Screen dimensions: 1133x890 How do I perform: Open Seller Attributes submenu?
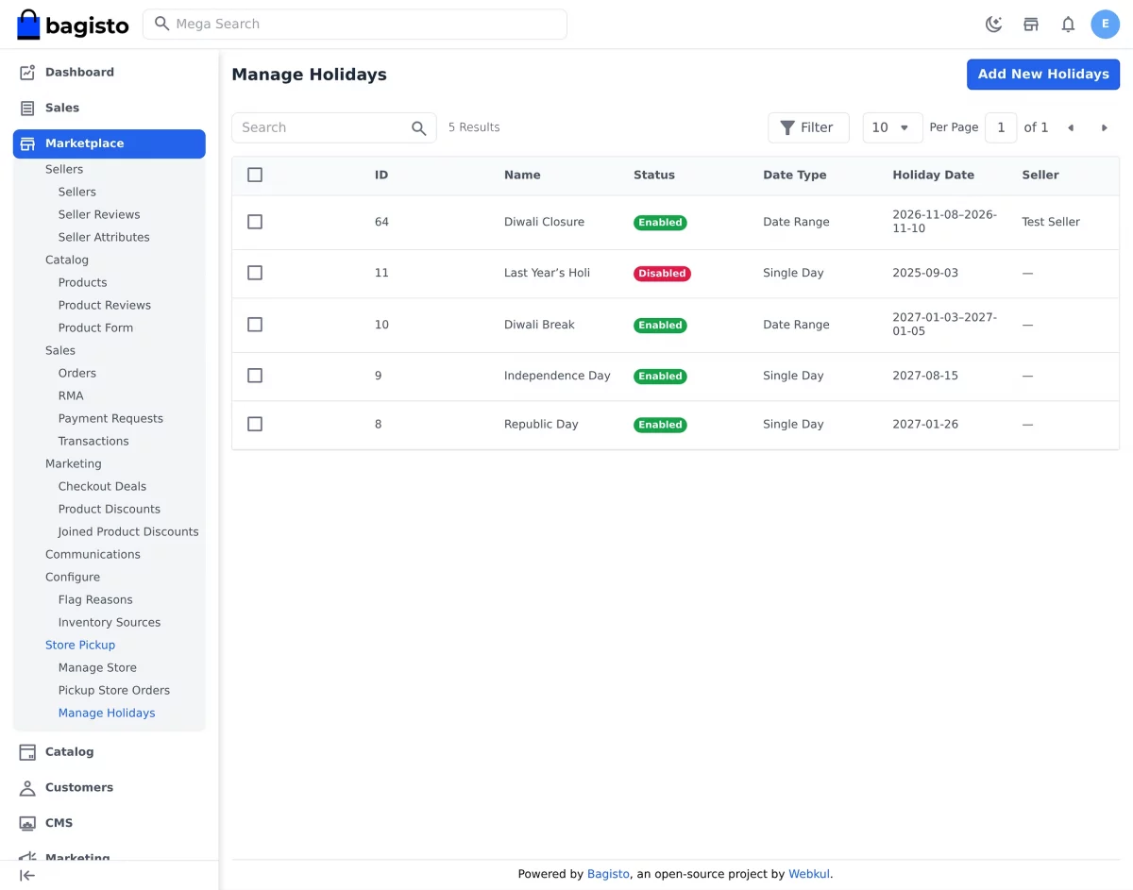104,237
